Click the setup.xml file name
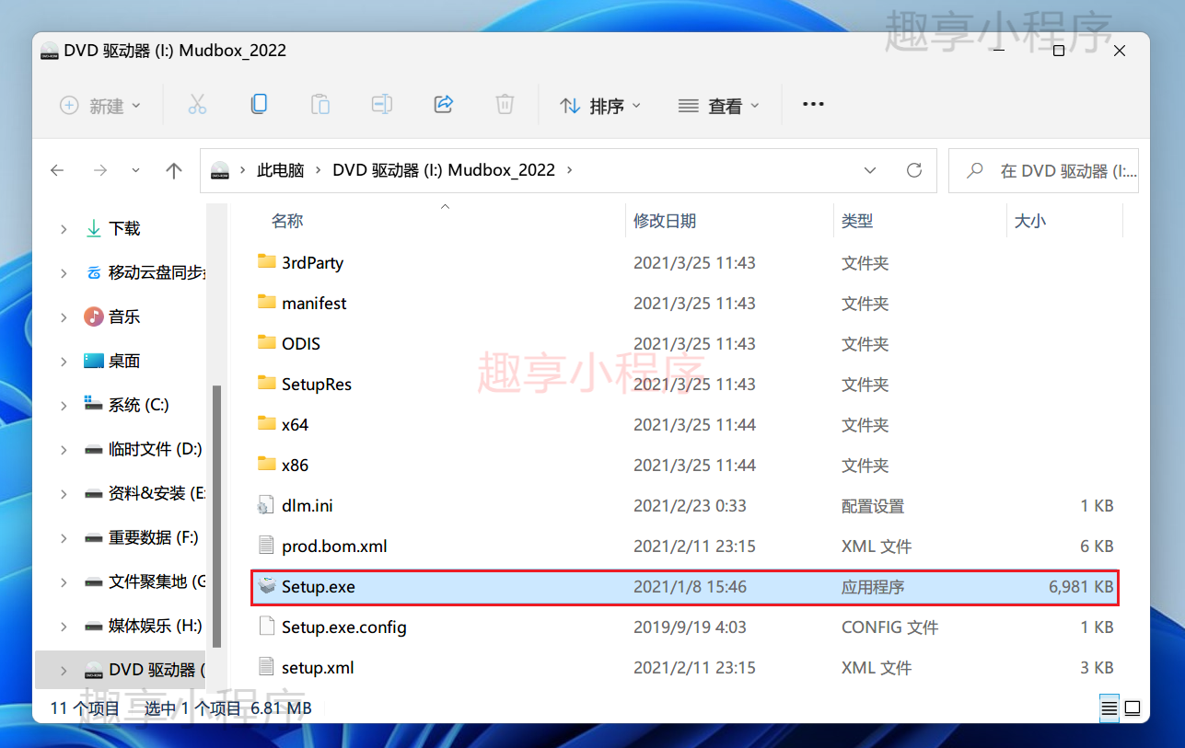The width and height of the screenshot is (1185, 748). [318, 667]
